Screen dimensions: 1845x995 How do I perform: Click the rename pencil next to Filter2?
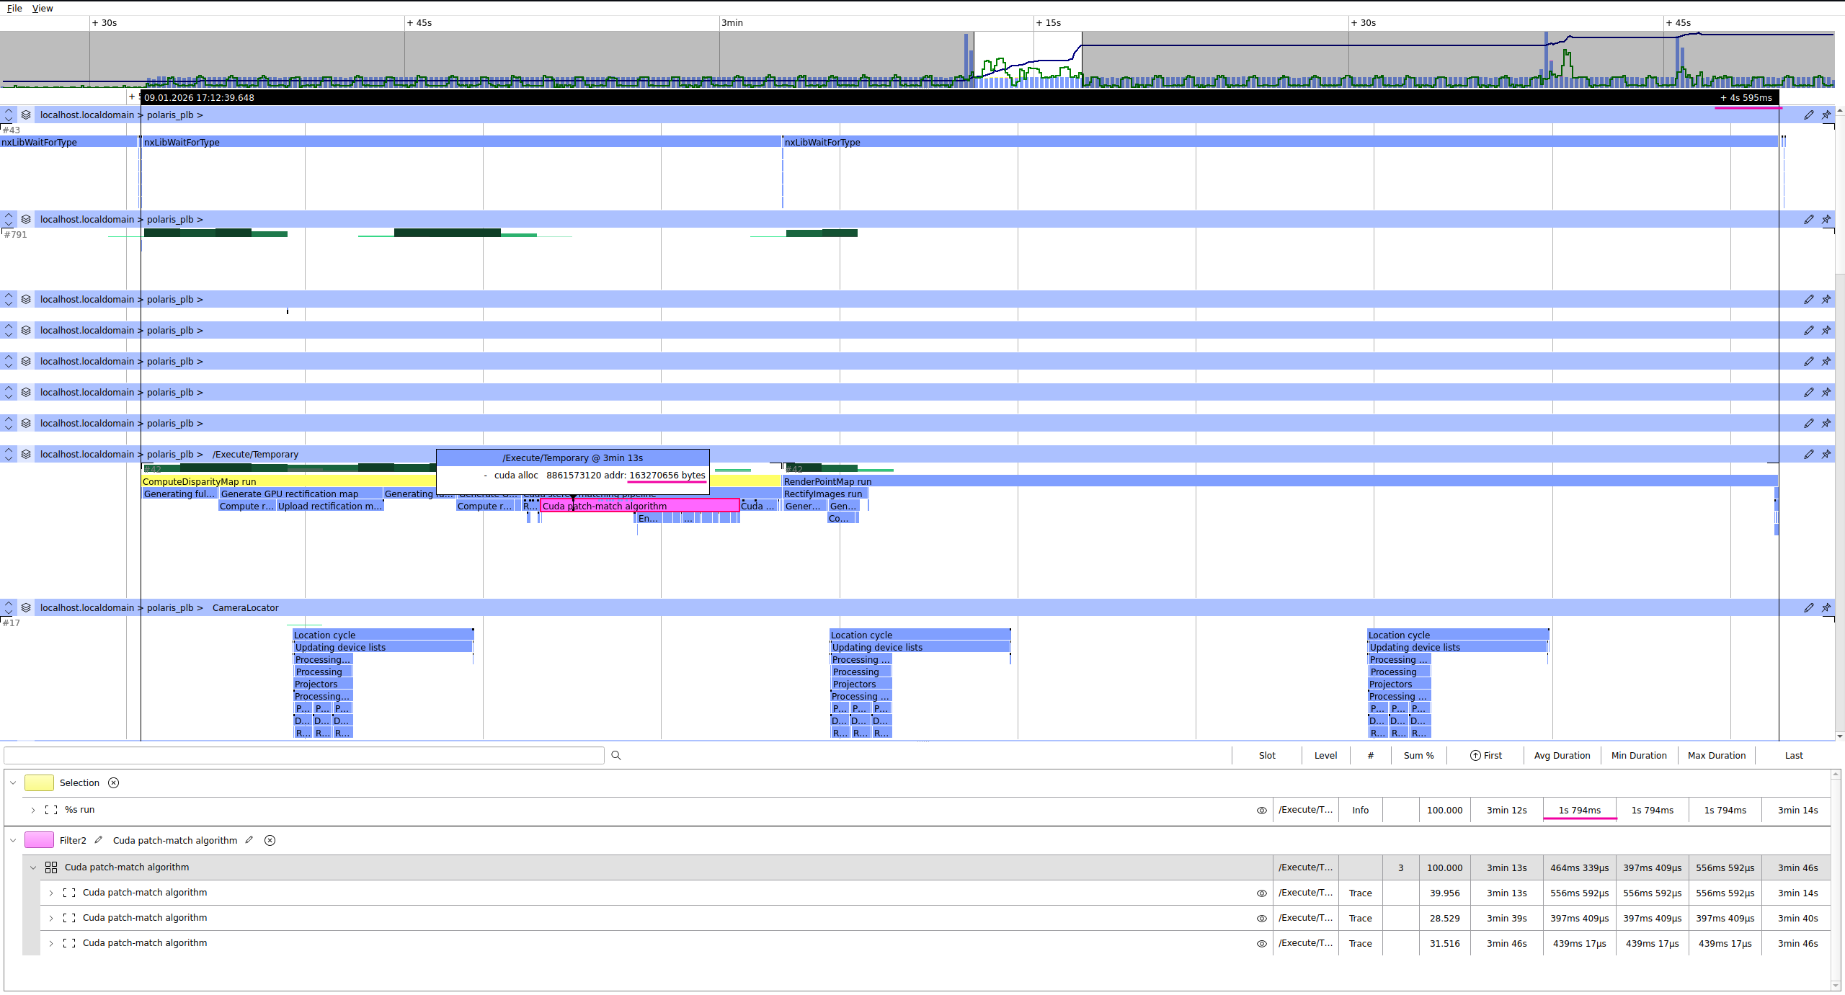(99, 840)
